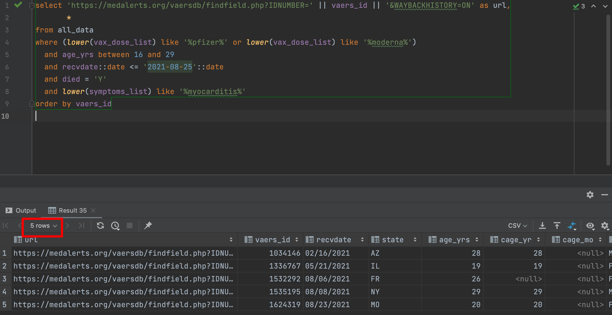Click the fold end marker on line 9

32,104
